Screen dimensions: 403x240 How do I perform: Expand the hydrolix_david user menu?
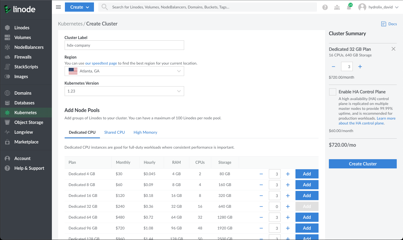pyautogui.click(x=384, y=7)
